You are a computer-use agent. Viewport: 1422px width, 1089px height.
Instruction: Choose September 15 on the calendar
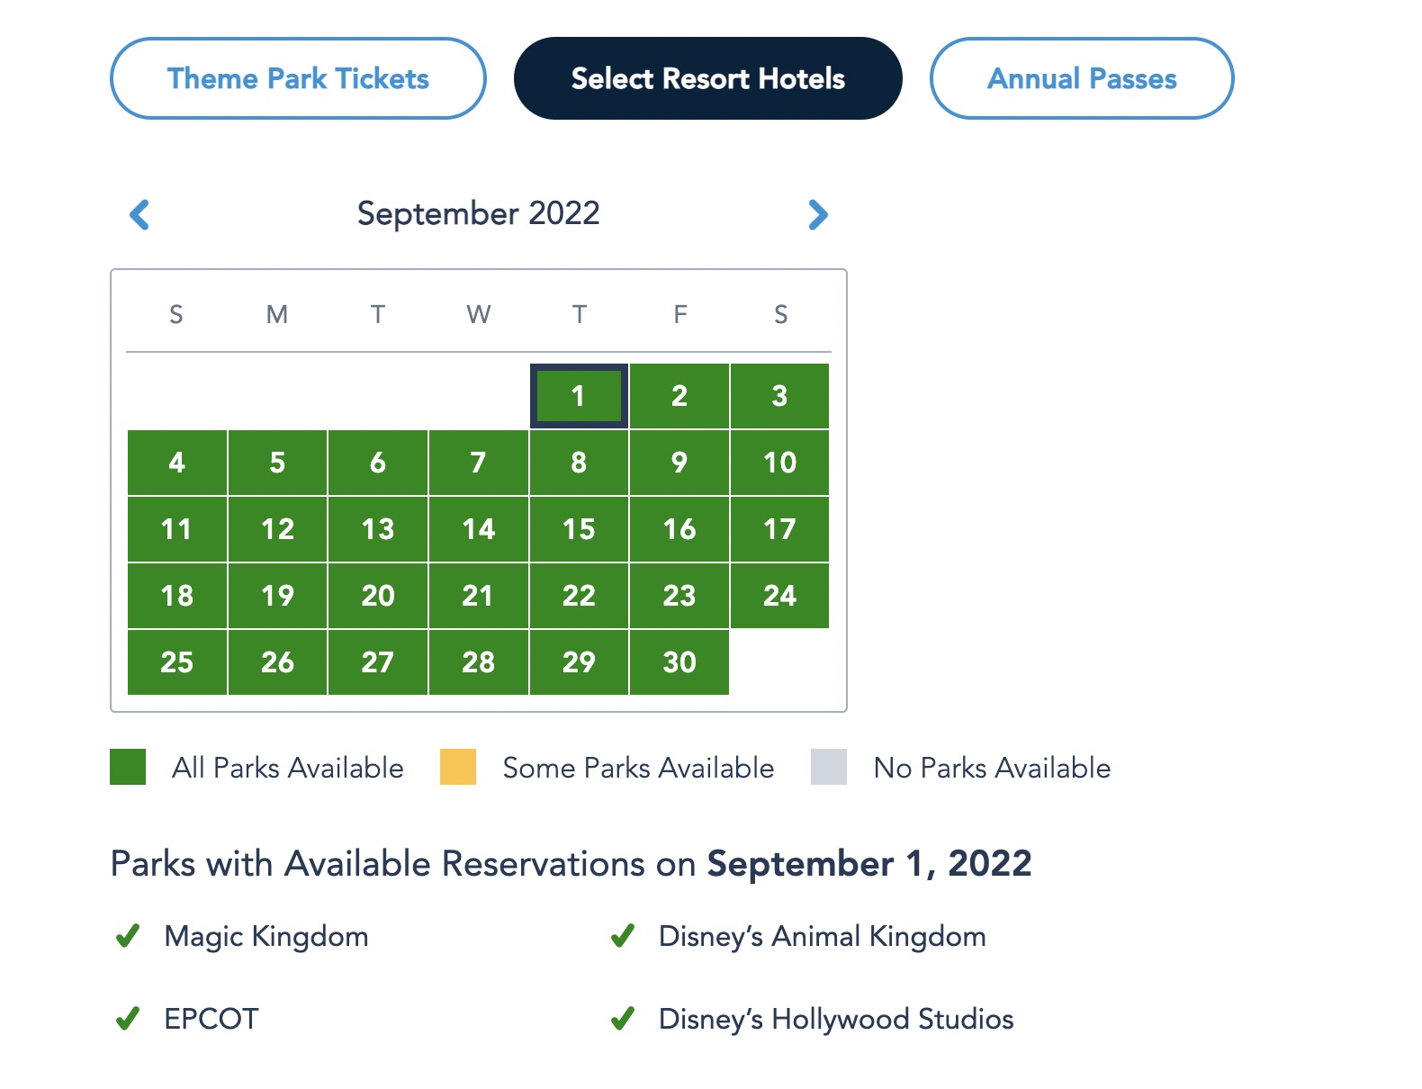(x=579, y=529)
